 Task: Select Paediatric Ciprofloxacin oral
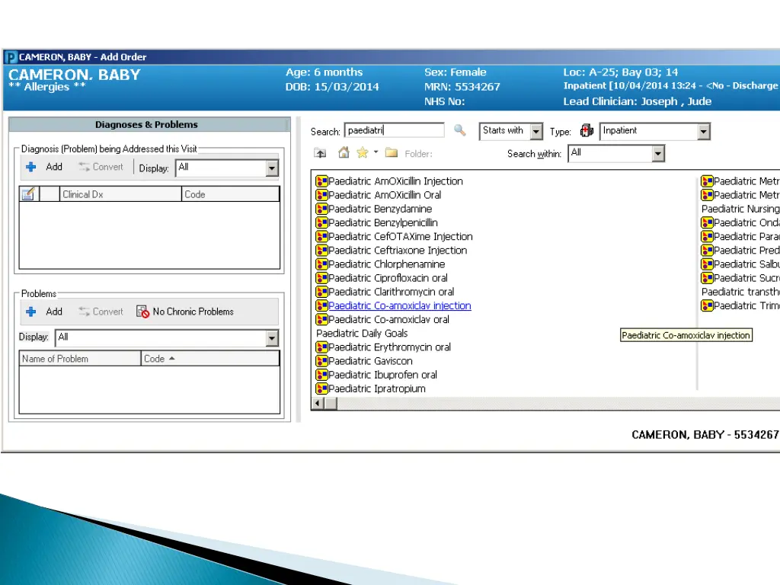point(388,278)
